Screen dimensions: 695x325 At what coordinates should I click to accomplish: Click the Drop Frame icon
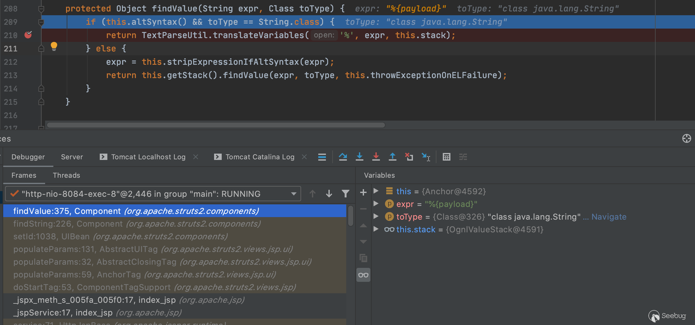pyautogui.click(x=409, y=157)
